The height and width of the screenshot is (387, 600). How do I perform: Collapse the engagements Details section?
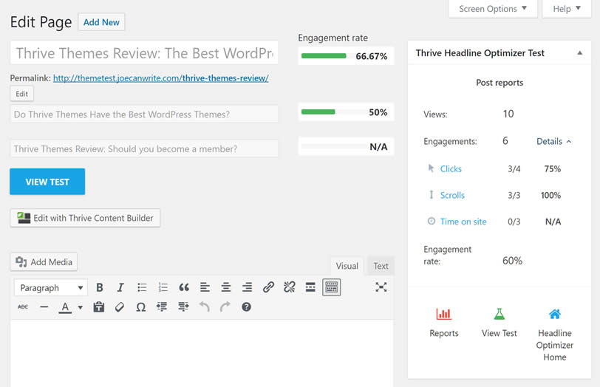tap(553, 141)
